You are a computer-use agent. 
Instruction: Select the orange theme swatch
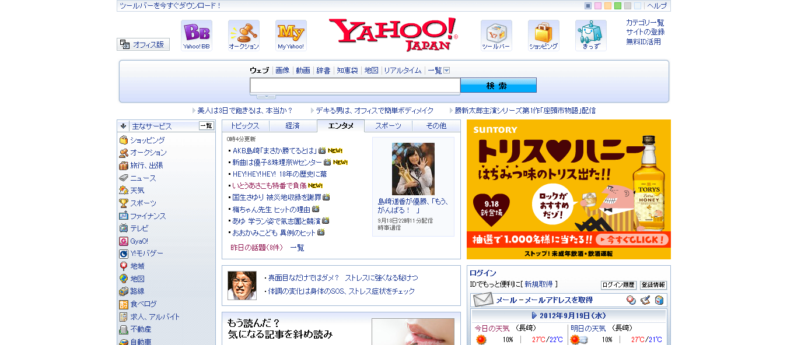click(x=608, y=6)
